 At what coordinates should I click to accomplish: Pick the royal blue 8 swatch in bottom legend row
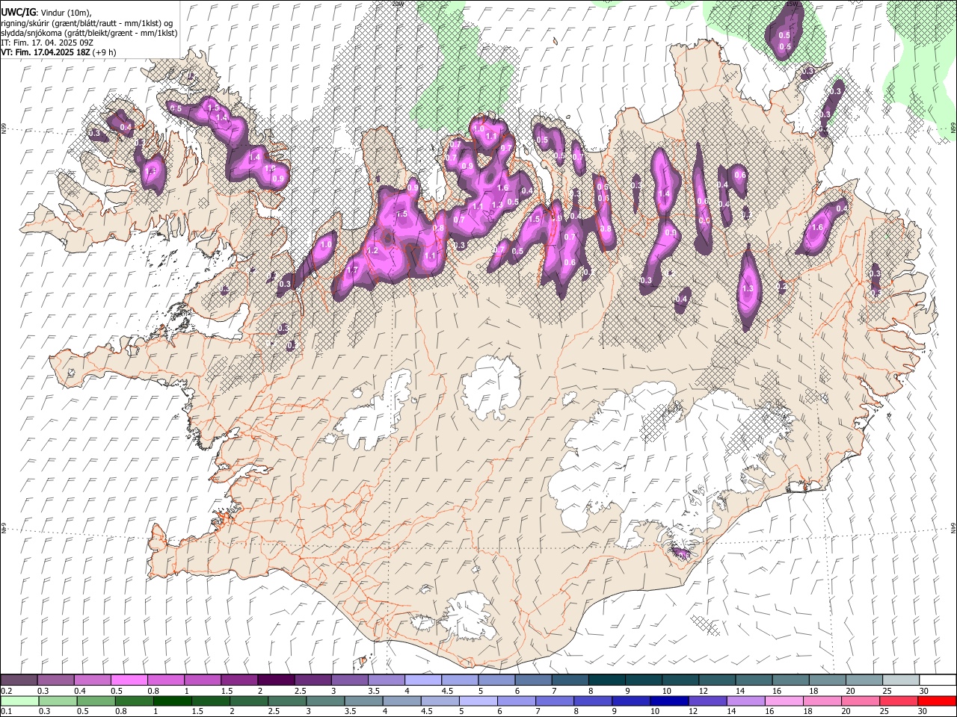coord(593,701)
